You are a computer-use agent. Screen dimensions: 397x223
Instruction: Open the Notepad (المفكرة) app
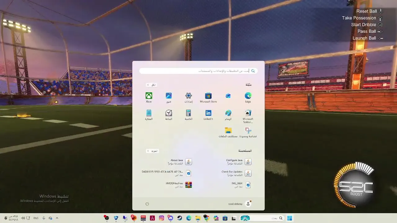point(149,115)
